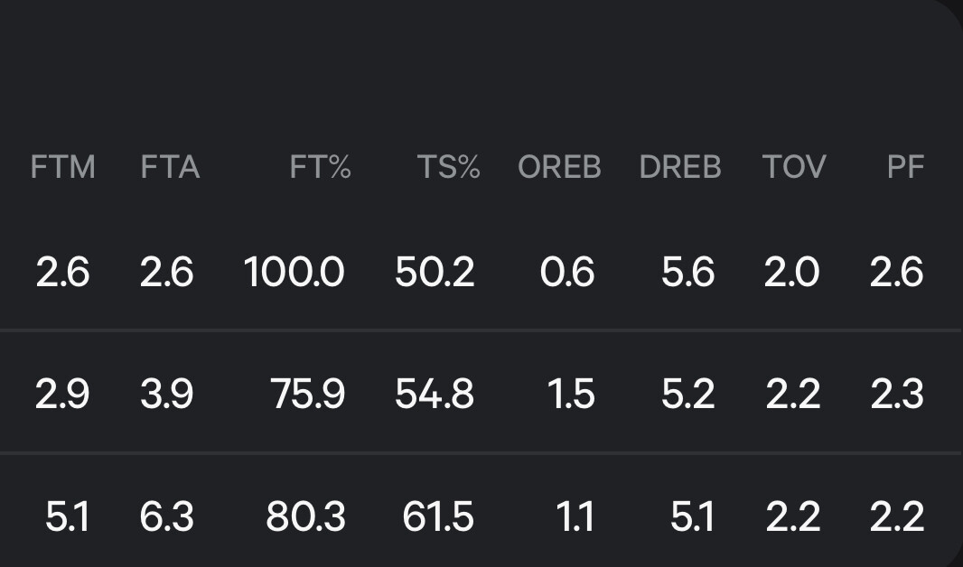The image size is (963, 567).
Task: Select the TS% column header
Action: pyautogui.click(x=448, y=167)
